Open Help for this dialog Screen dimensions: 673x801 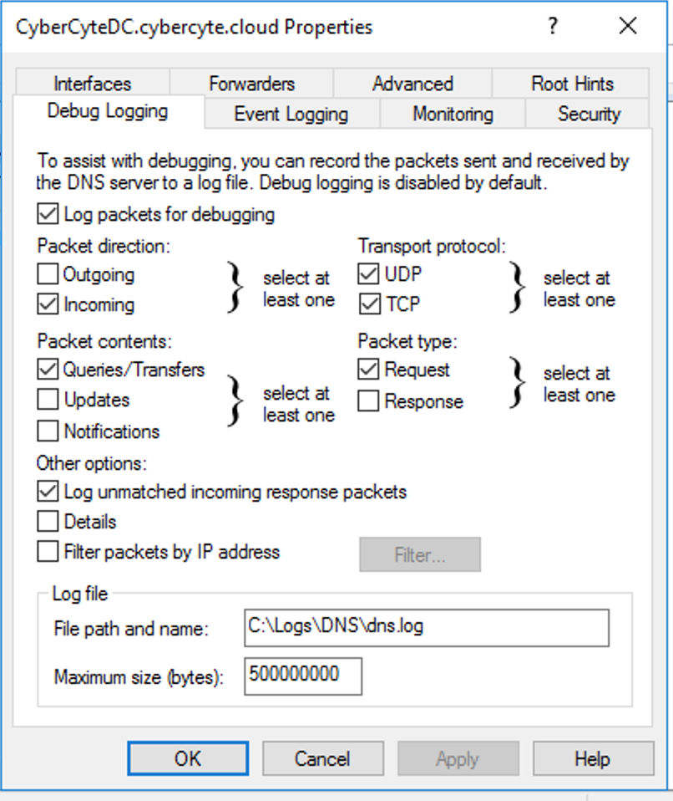[x=594, y=758]
